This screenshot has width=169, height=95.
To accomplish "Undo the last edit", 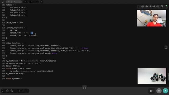I will click(x=18, y=91).
